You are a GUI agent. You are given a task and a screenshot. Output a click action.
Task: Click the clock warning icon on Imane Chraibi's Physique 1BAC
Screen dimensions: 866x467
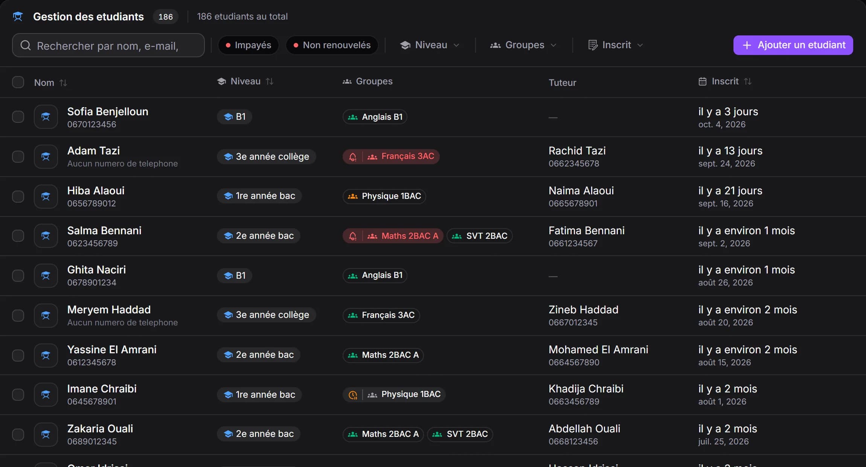tap(353, 395)
